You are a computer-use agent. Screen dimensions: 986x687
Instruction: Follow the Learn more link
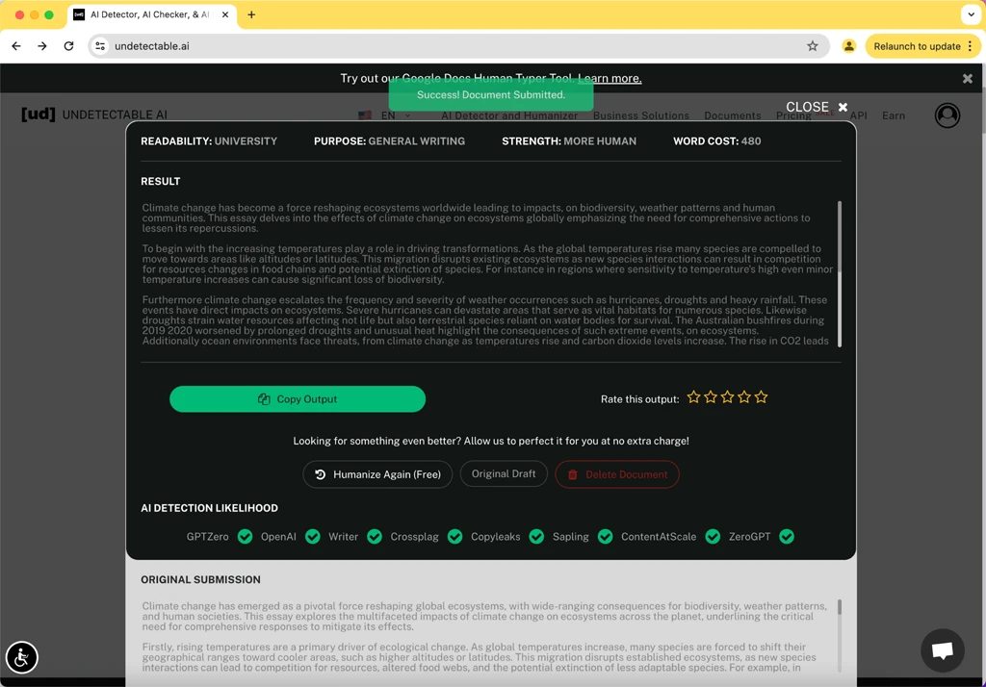[x=610, y=79]
